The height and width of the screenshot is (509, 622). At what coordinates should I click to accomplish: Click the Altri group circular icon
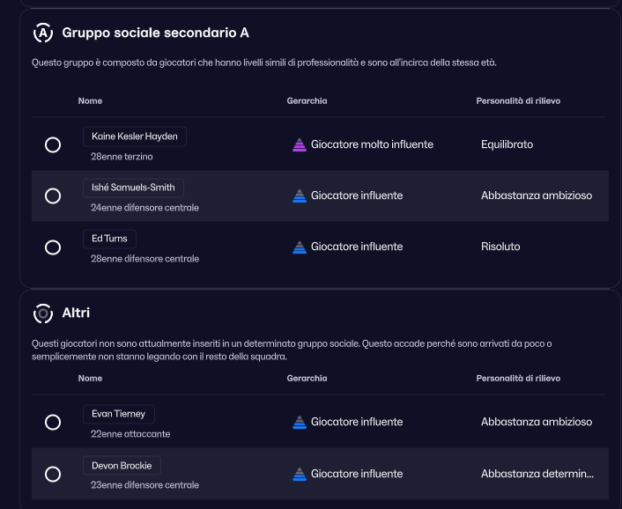point(42,314)
